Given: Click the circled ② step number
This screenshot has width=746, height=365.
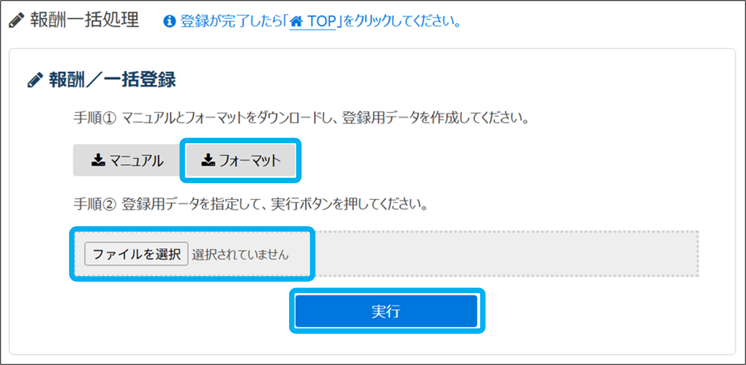Looking at the screenshot, I should tap(109, 204).
